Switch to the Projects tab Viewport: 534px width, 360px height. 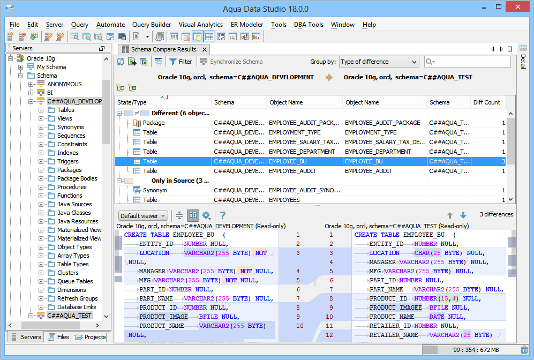point(90,337)
